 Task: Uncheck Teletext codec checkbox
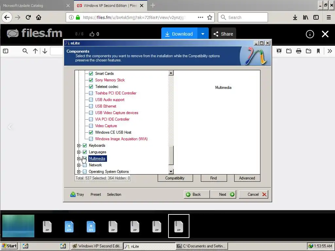pyautogui.click(x=91, y=87)
